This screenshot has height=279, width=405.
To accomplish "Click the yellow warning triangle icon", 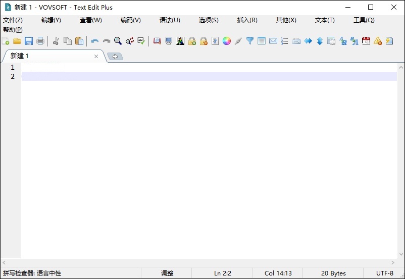I will coord(378,41).
